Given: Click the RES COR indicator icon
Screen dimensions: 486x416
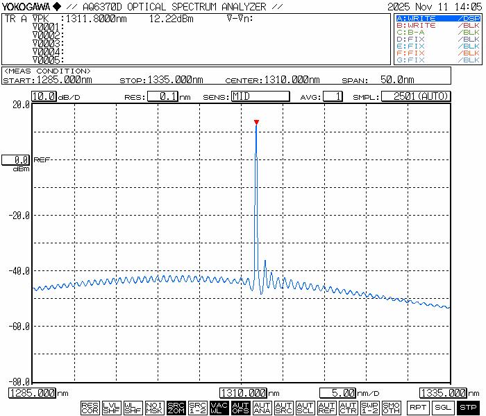Looking at the screenshot, I should click(x=90, y=408).
